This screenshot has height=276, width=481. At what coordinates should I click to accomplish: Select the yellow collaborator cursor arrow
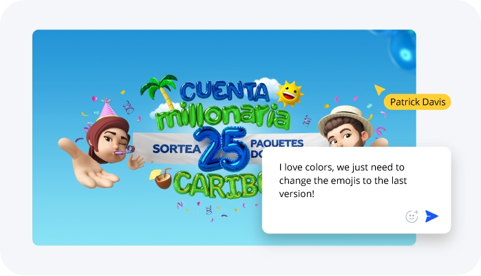pyautogui.click(x=379, y=90)
